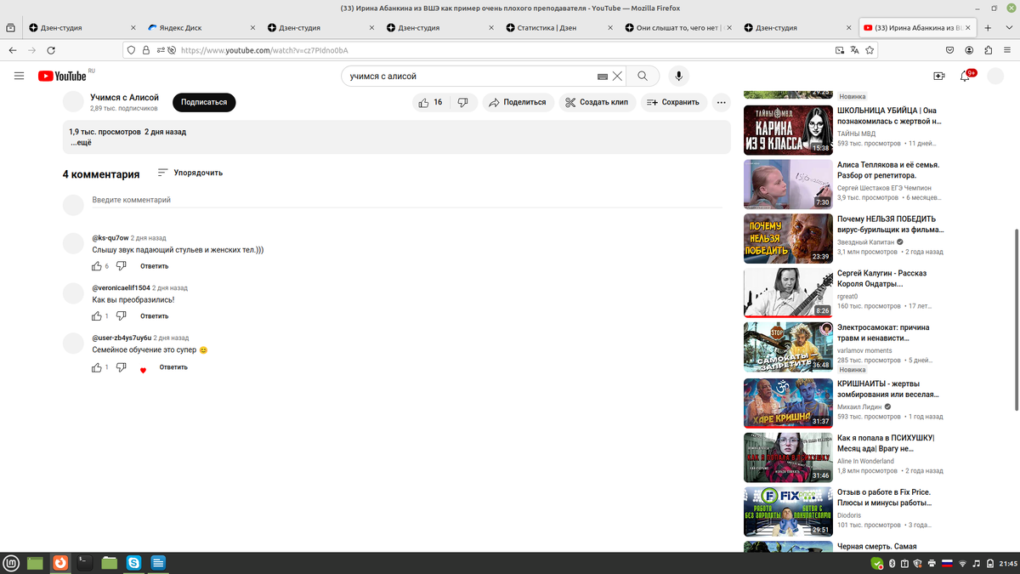This screenshot has height=574, width=1020.
Task: Close the active YouTube tab
Action: (x=967, y=27)
